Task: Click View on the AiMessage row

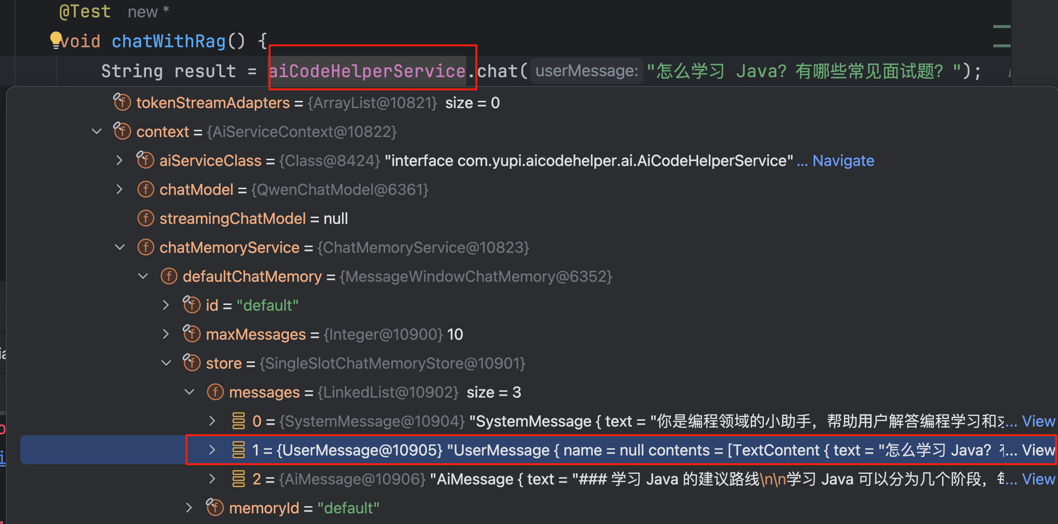Action: click(1039, 478)
